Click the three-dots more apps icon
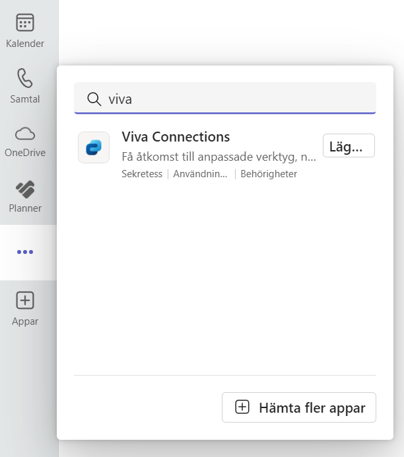This screenshot has height=457, width=404. coord(25,252)
